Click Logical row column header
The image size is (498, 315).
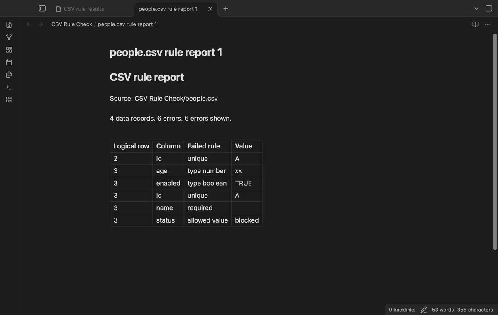click(x=131, y=146)
